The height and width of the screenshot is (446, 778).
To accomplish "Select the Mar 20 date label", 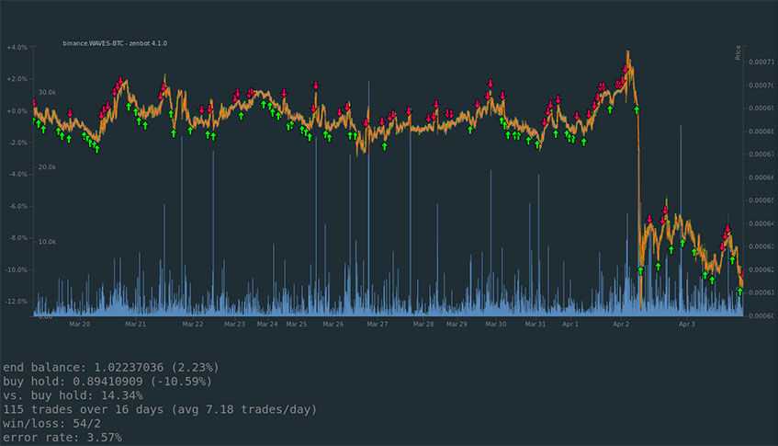I will click(80, 325).
